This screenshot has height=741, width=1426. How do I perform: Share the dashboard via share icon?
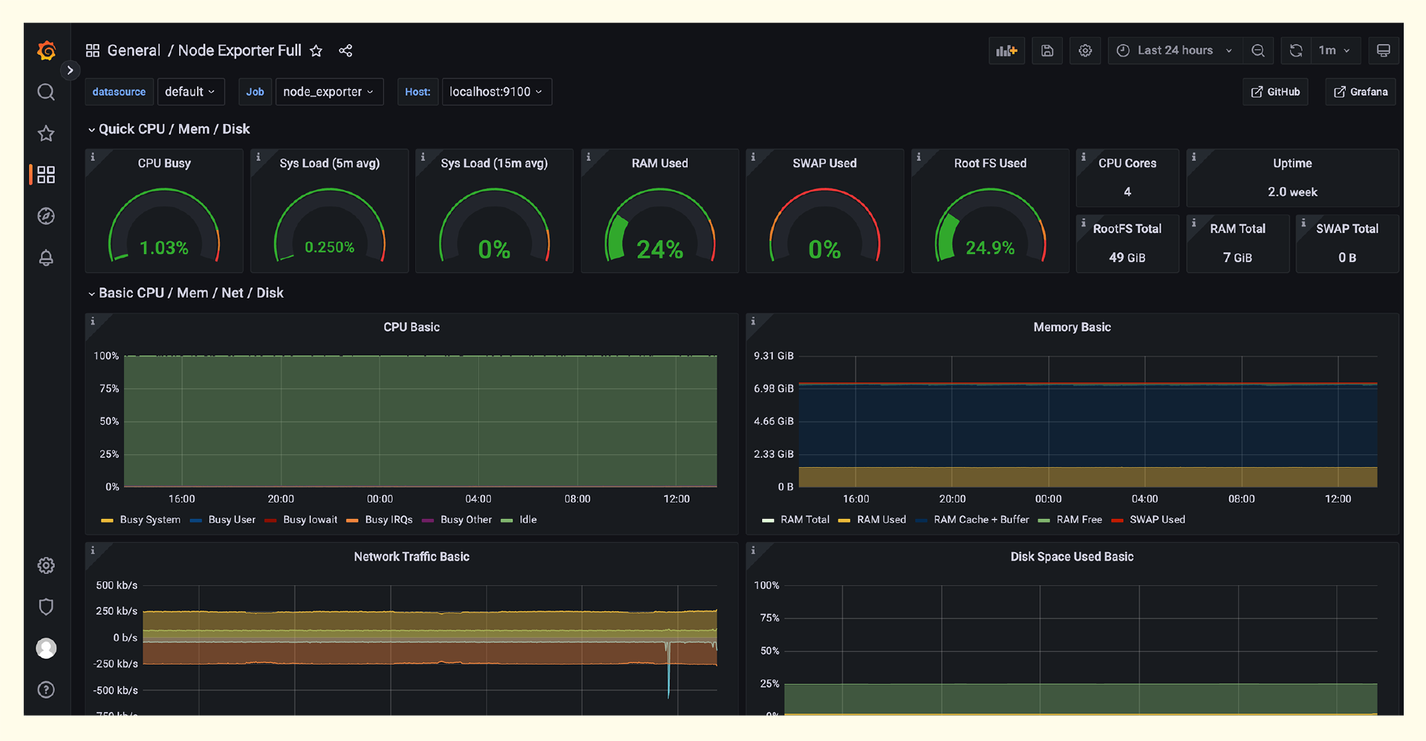pyautogui.click(x=345, y=50)
